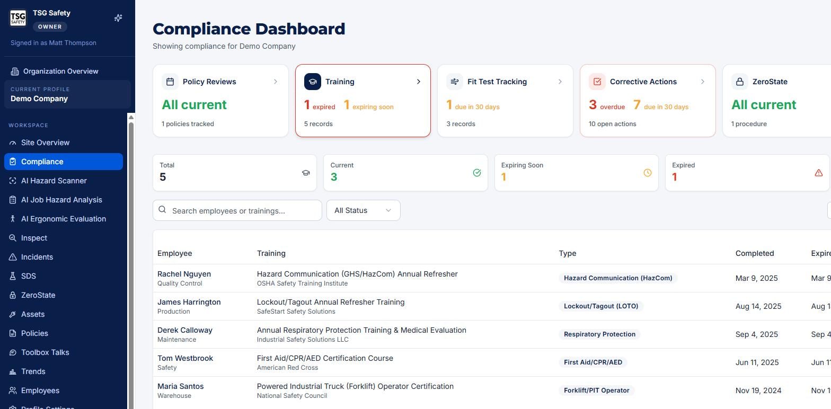
Task: Expand Fit Test Tracking card chevron
Action: (560, 82)
